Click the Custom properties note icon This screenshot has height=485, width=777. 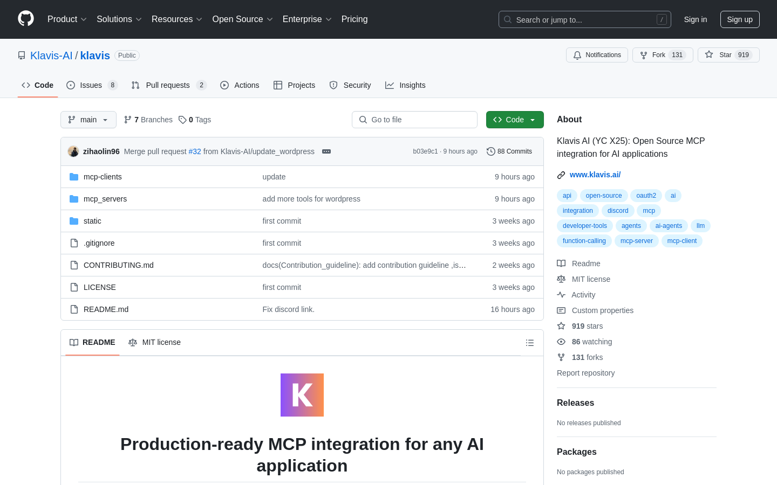561,310
